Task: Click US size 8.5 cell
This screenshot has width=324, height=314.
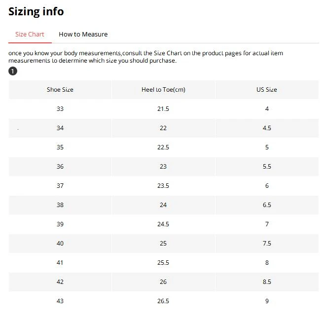Action: (x=267, y=282)
